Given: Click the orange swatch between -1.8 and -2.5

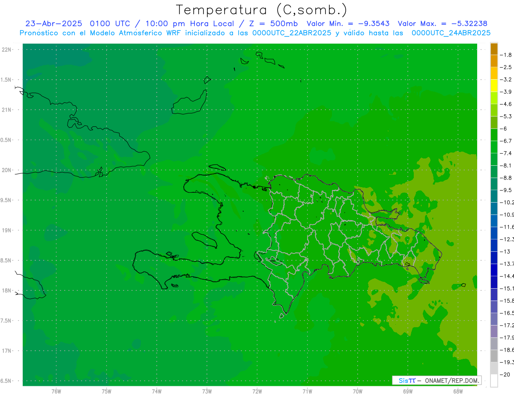Looking at the screenshot, I should coord(494,61).
